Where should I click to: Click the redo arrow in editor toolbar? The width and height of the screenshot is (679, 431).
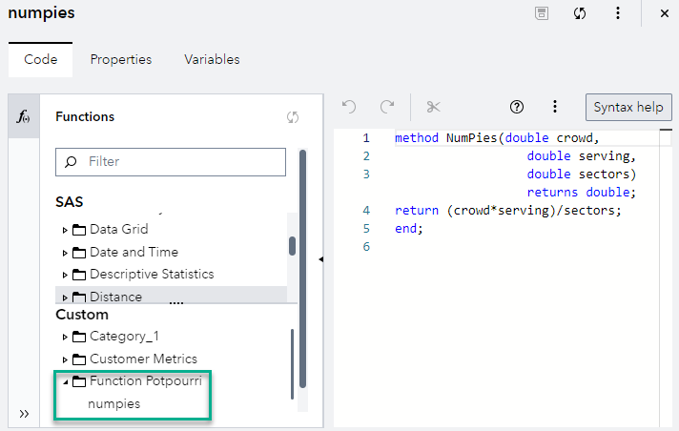click(x=387, y=107)
